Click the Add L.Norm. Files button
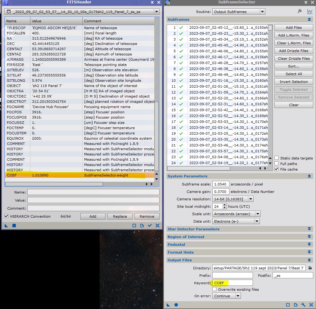Screen dimensions: 316x309 [294, 35]
